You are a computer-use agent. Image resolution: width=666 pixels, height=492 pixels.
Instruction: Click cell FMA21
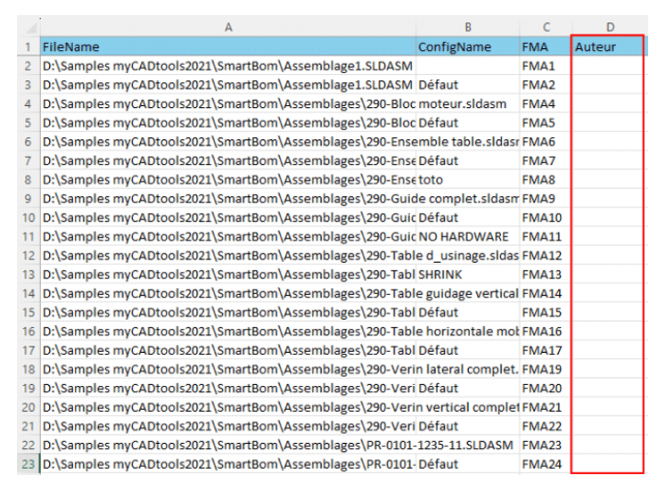click(546, 407)
